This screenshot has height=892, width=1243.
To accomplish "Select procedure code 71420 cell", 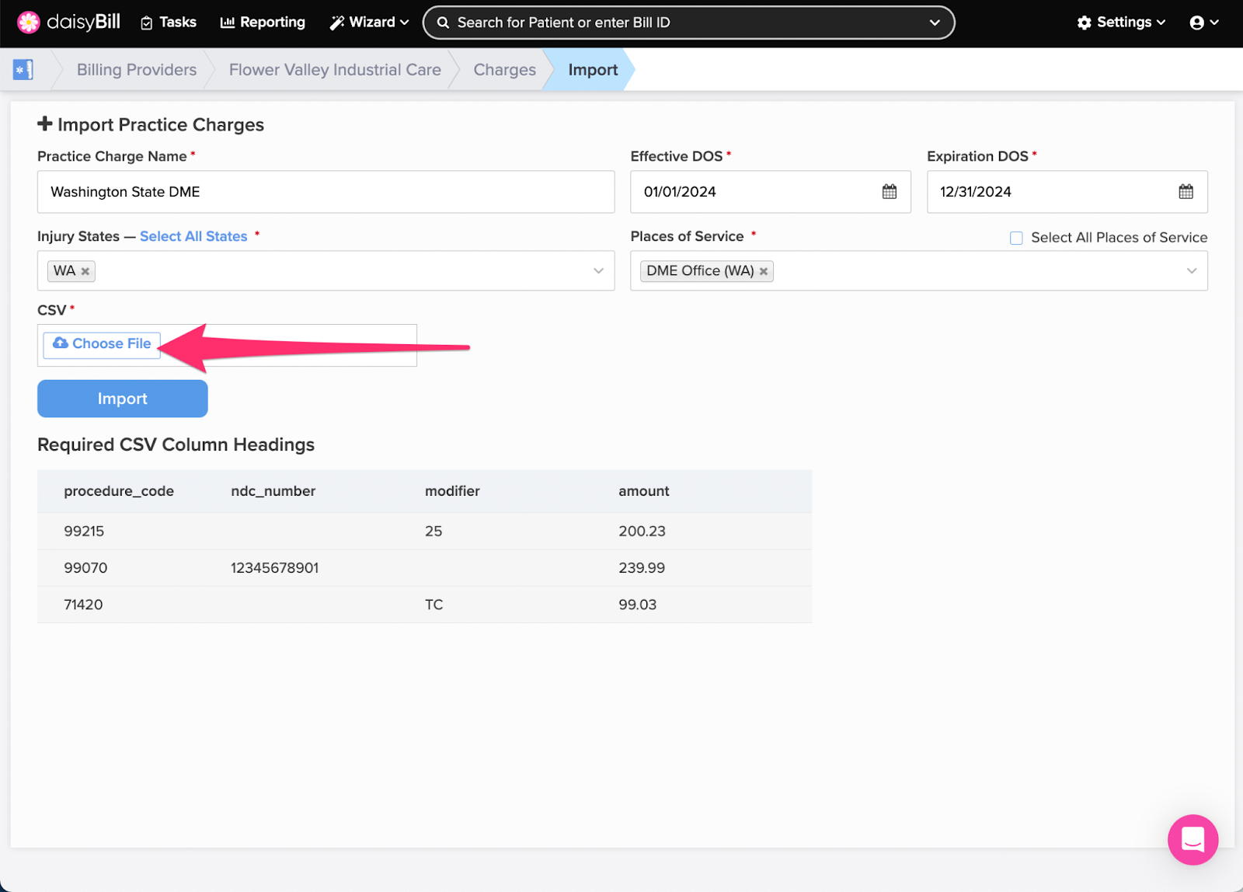I will click(83, 605).
